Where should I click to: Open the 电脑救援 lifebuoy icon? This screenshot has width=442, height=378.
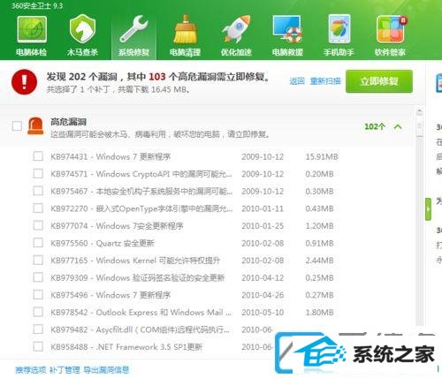[287, 29]
